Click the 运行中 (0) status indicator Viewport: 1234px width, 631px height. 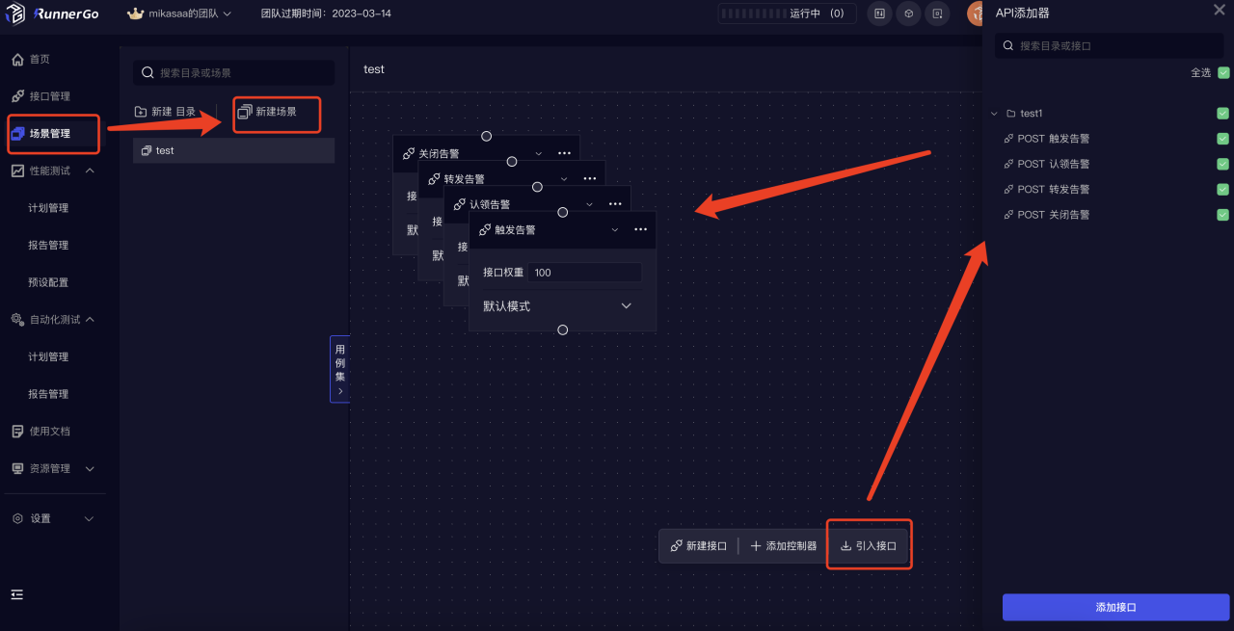[x=787, y=13]
